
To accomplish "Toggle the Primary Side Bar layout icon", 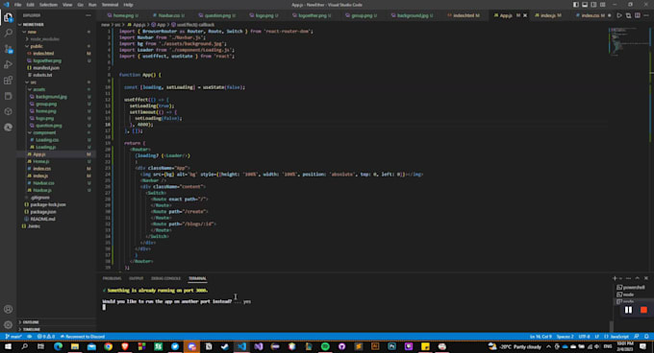I will (575, 5).
